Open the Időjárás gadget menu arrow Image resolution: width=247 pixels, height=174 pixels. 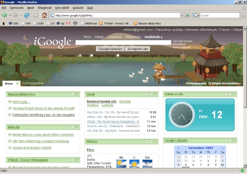click(148, 141)
